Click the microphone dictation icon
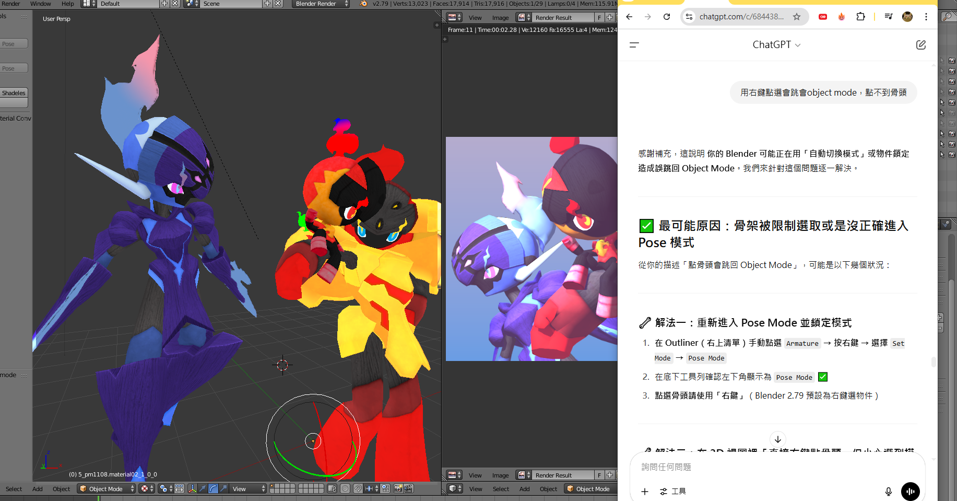Image resolution: width=957 pixels, height=501 pixels. tap(888, 491)
